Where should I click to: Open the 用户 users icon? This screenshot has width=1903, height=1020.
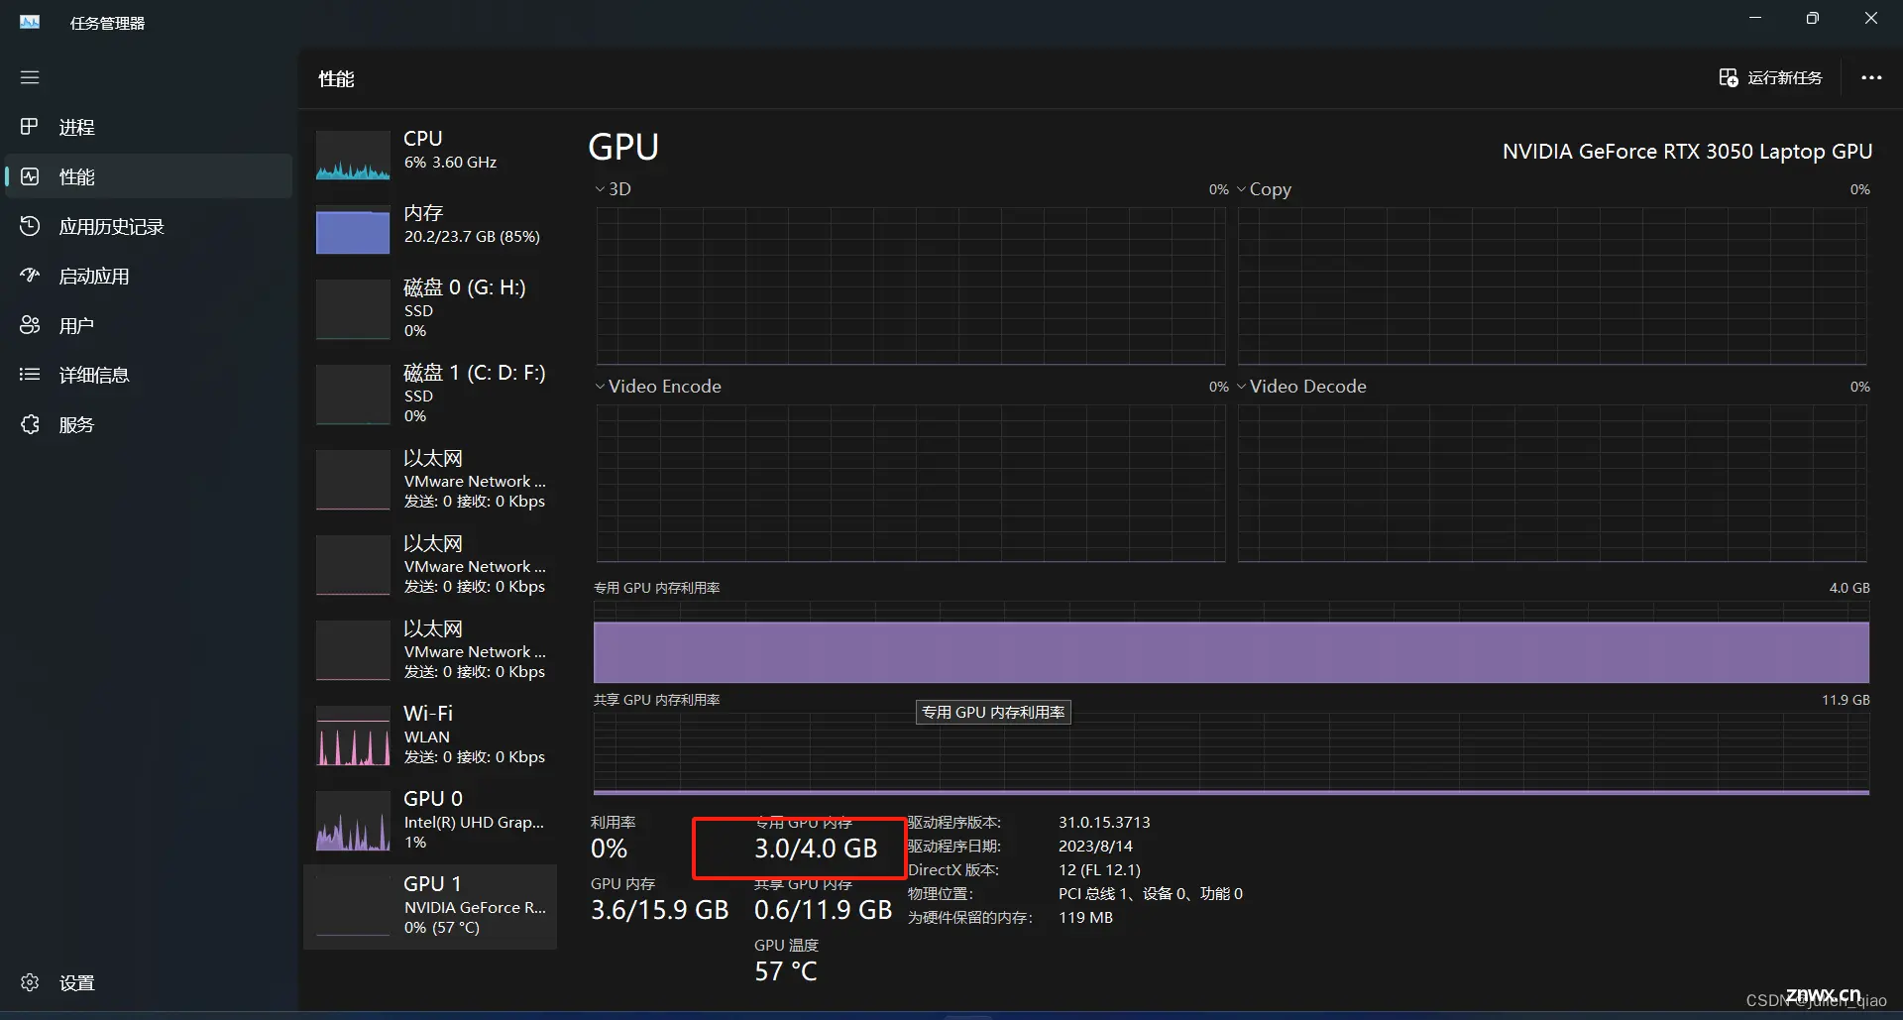coord(30,325)
